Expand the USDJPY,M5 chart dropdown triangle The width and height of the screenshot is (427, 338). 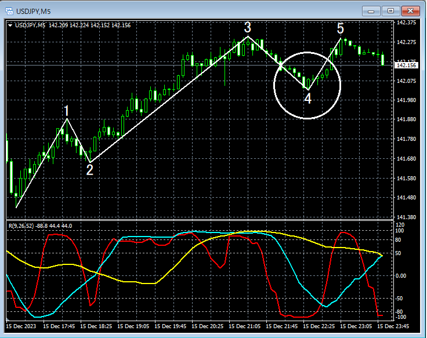[x=10, y=26]
